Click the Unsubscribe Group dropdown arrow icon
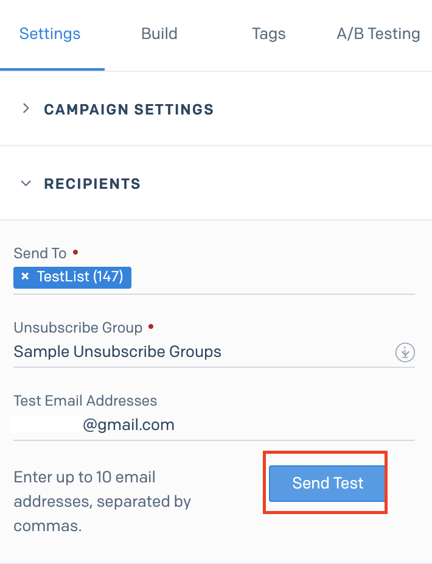432x564 pixels. point(405,352)
